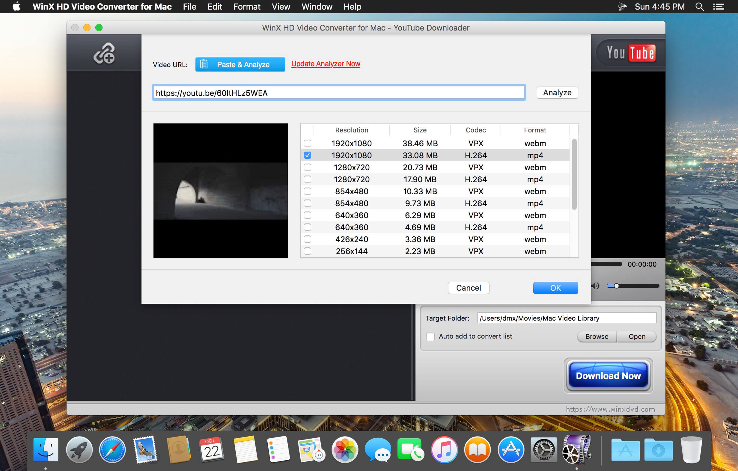
Task: Open Safari browser from Dock
Action: (x=112, y=451)
